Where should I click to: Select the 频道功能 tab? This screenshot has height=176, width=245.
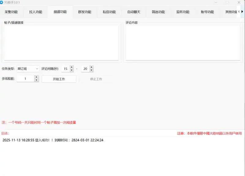coord(60,12)
